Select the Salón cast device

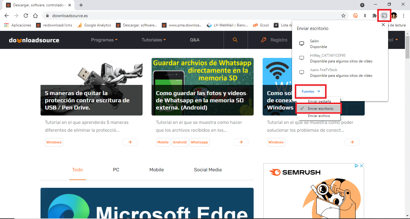340,44
